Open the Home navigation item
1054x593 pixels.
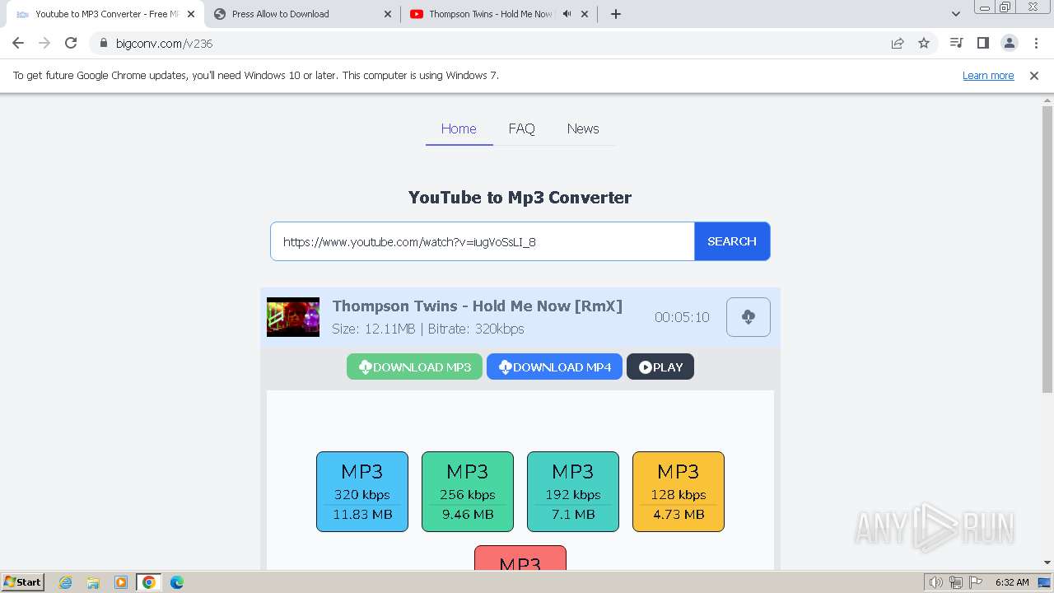(459, 128)
